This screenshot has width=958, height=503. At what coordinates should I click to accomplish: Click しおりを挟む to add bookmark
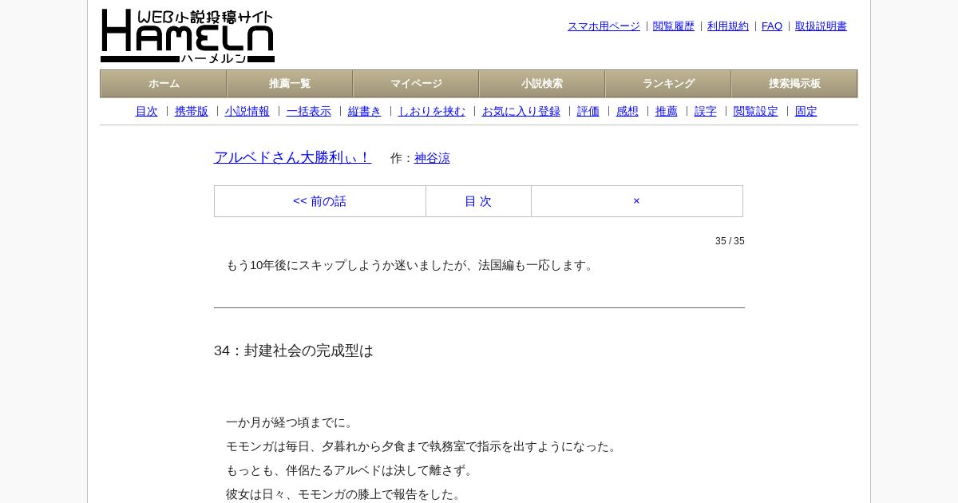[432, 111]
